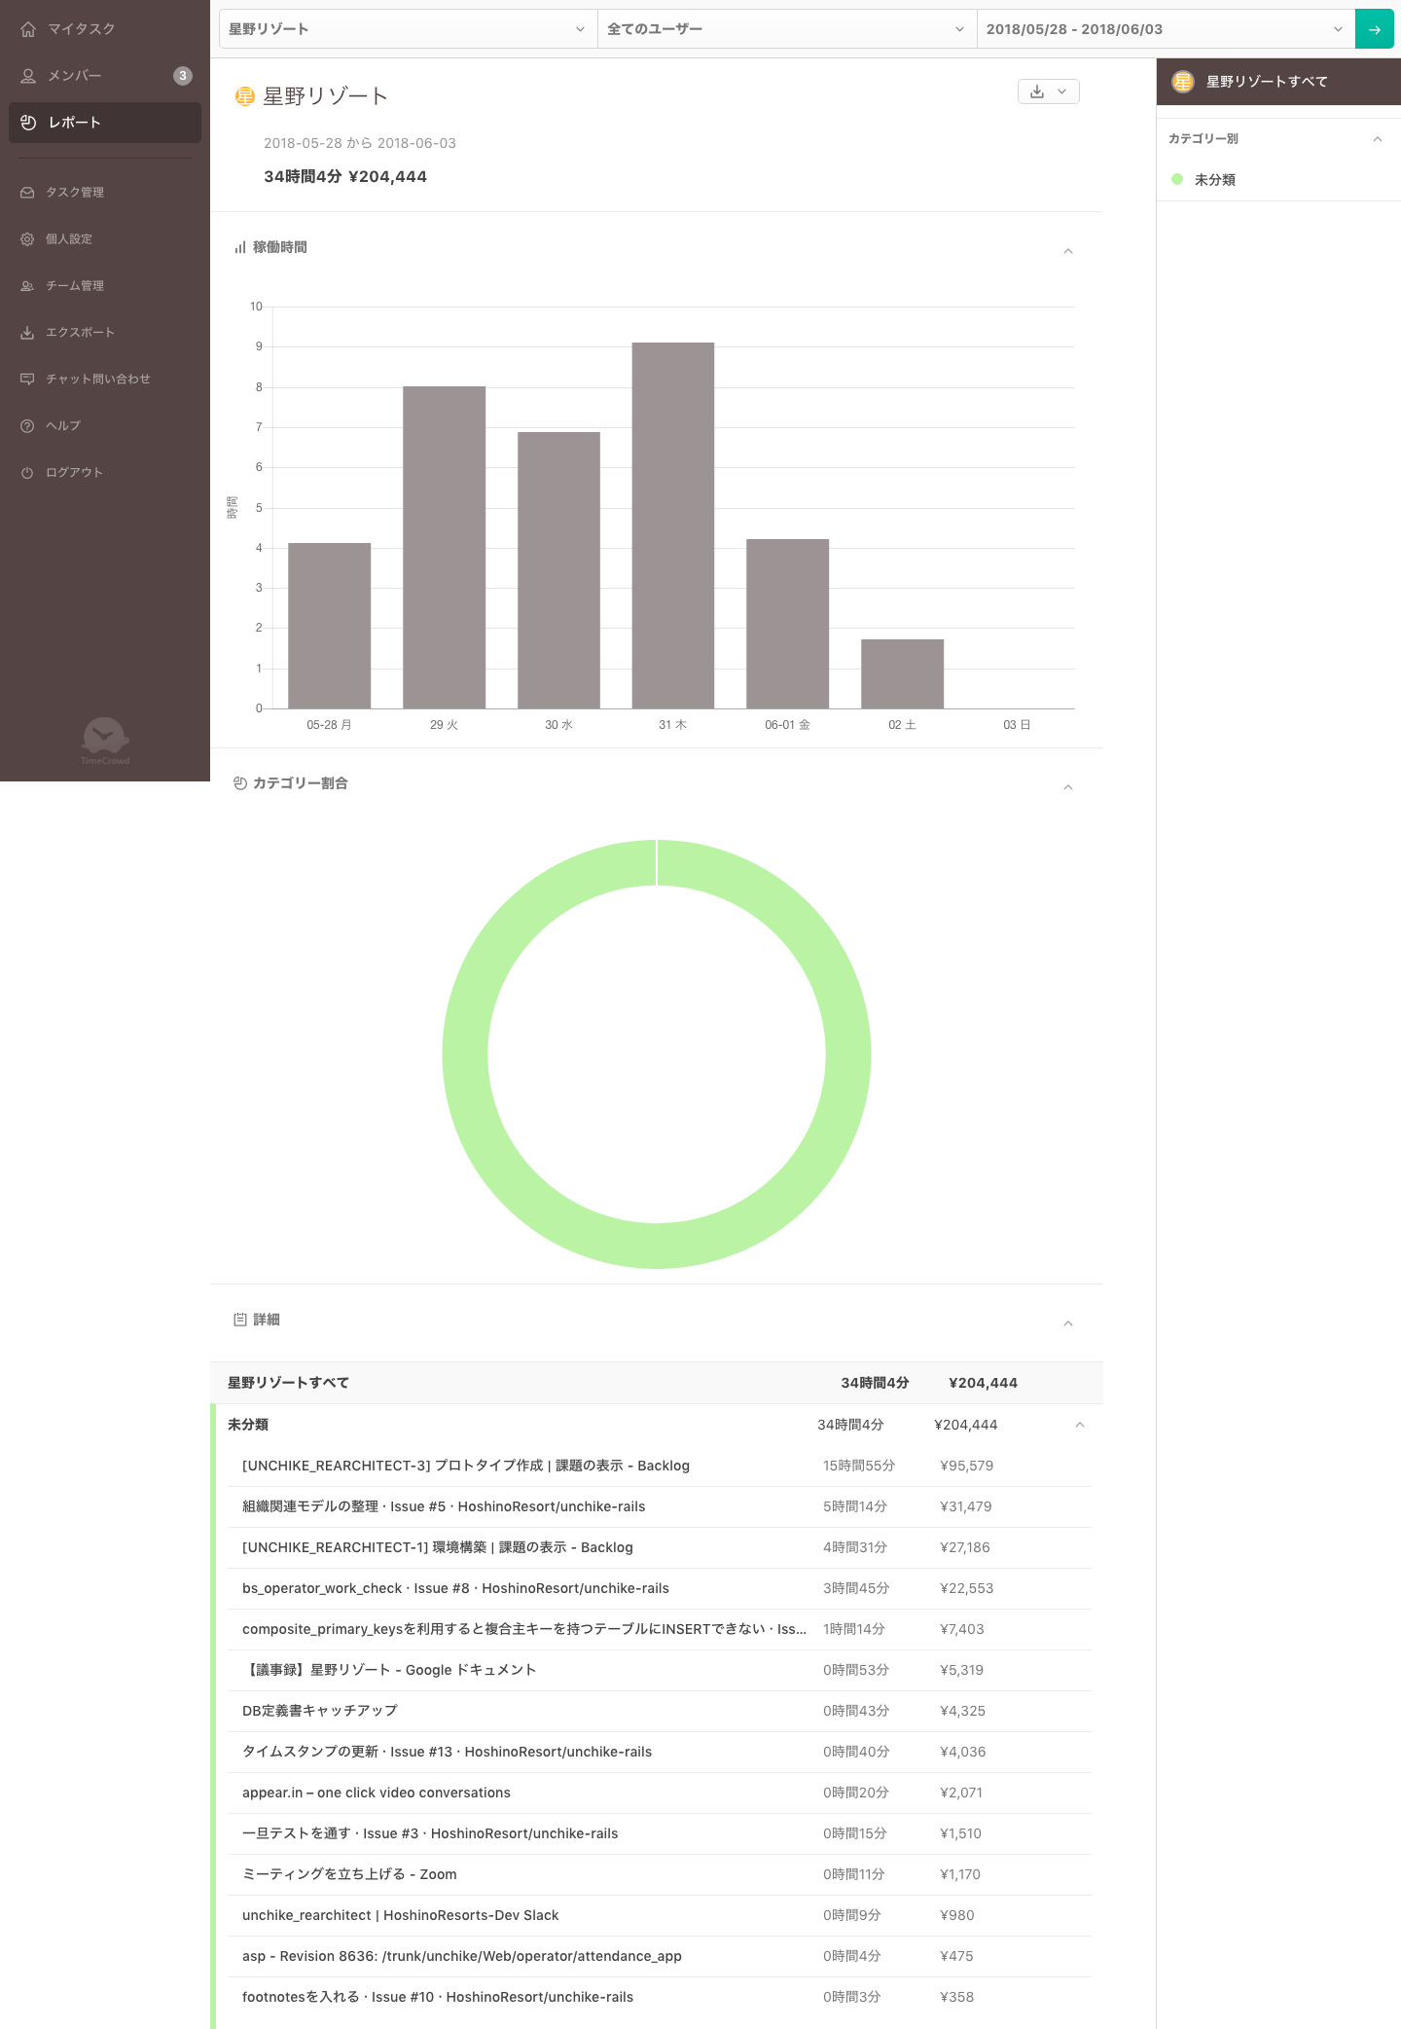Open チーム管理 page
Viewport: 1401px width, 2029px height.
click(105, 286)
